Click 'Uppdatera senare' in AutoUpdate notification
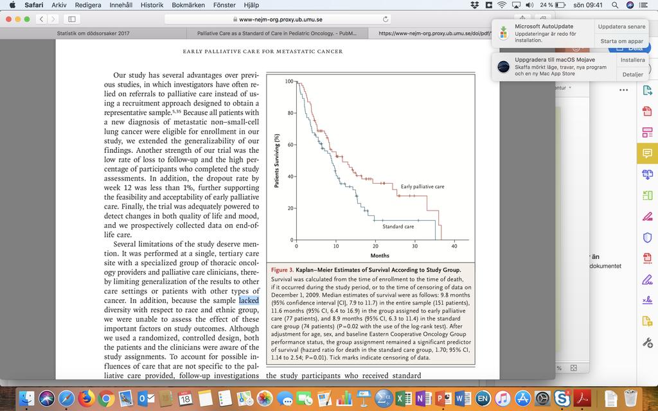The height and width of the screenshot is (411, 658). tap(621, 26)
